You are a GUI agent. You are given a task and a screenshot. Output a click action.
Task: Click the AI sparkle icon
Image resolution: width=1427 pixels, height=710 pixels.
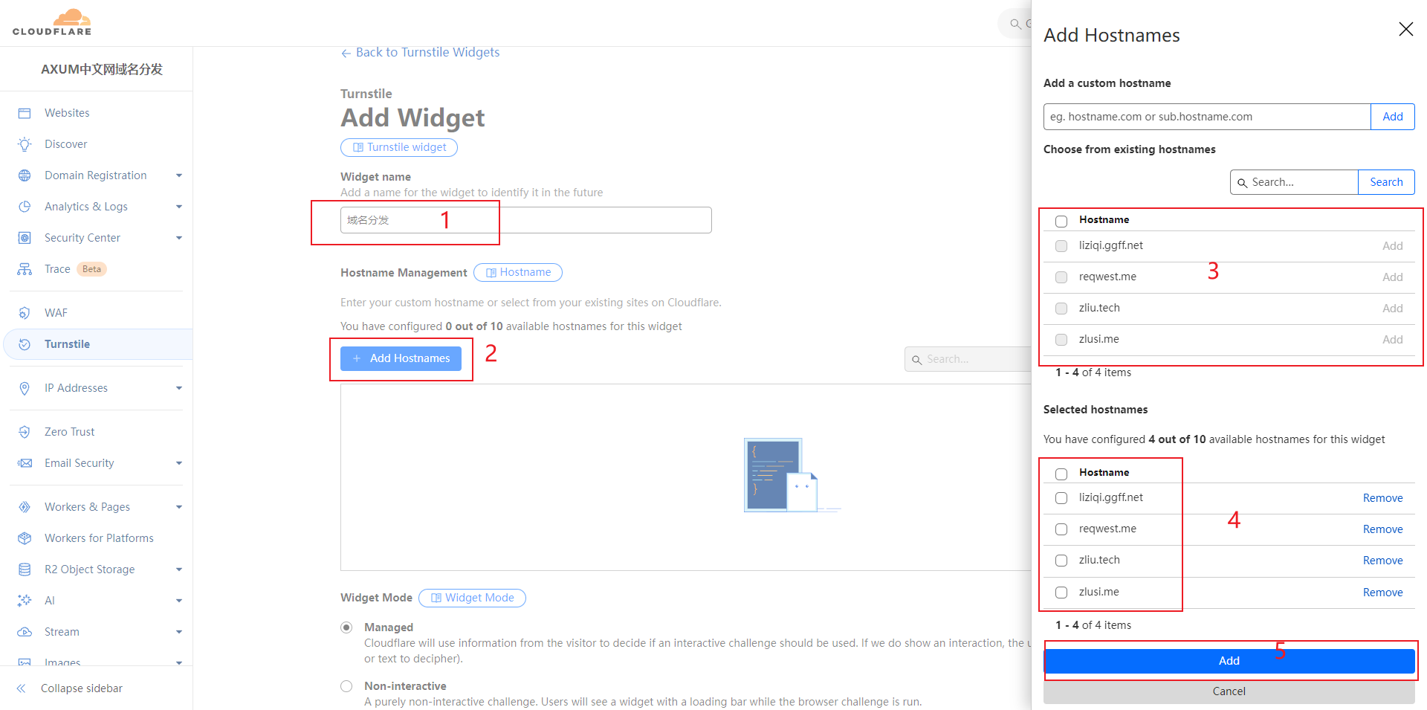pyautogui.click(x=25, y=601)
